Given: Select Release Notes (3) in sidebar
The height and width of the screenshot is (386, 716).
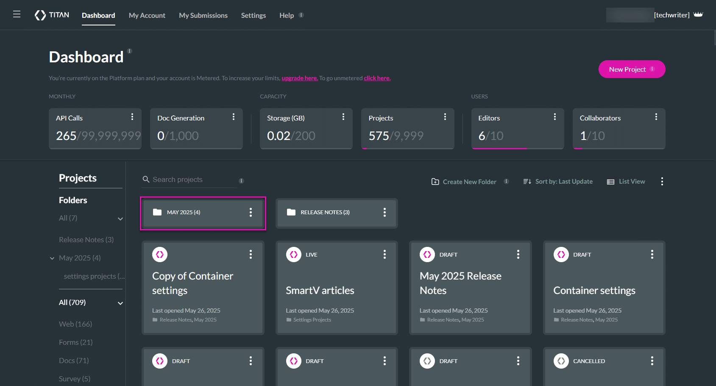Looking at the screenshot, I should pyautogui.click(x=86, y=240).
